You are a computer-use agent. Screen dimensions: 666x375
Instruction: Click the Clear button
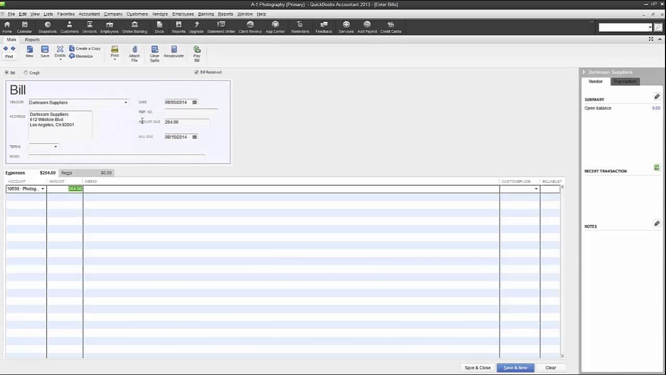click(x=550, y=368)
